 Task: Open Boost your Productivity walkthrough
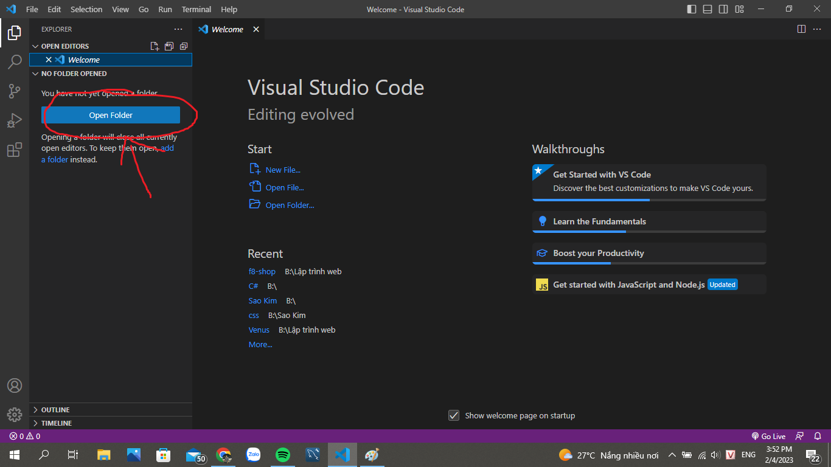[x=649, y=254]
